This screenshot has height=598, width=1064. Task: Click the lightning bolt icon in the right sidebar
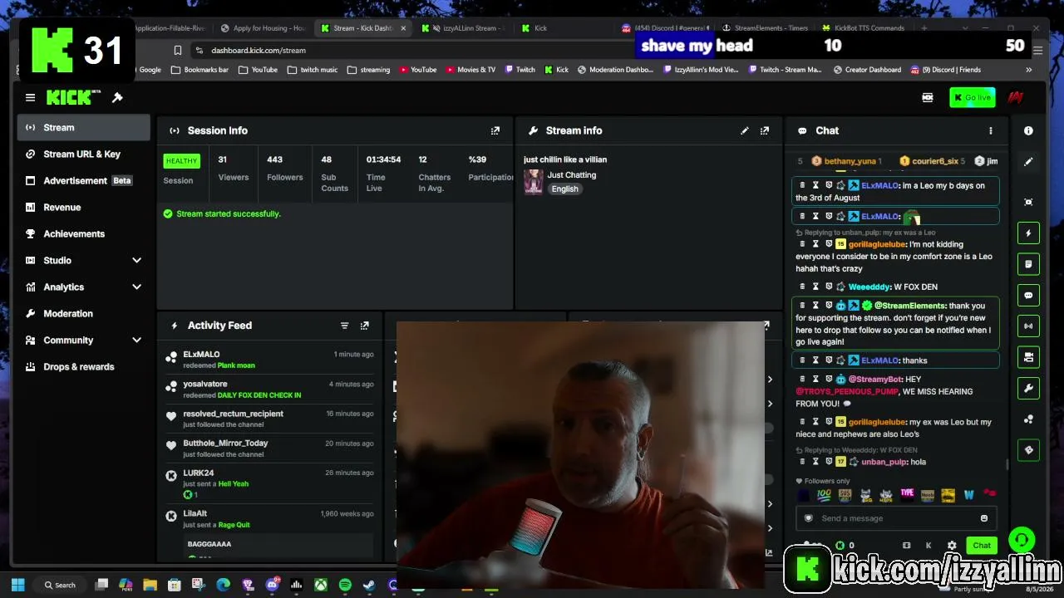1028,233
